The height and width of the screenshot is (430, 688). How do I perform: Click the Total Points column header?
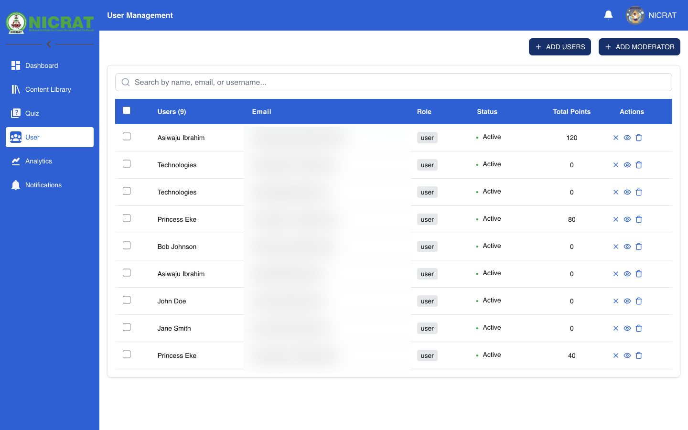(572, 112)
